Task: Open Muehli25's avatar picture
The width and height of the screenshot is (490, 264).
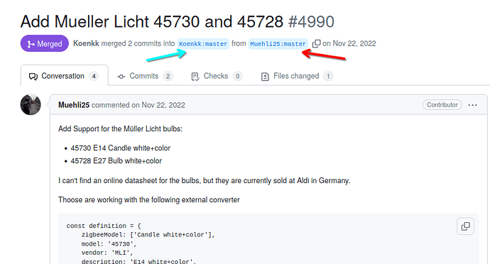Action: [x=31, y=104]
